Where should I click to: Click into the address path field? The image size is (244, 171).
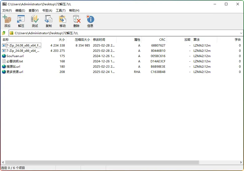(126, 33)
